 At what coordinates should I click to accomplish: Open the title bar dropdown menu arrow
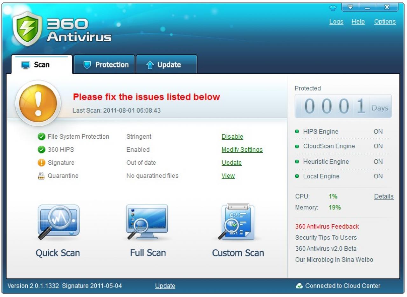(350, 7)
